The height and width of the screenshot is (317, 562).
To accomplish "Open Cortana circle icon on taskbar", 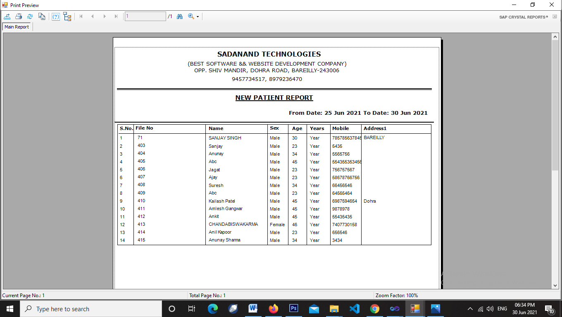I will (x=172, y=309).
